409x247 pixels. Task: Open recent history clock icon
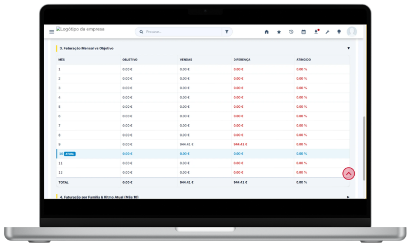(x=291, y=32)
